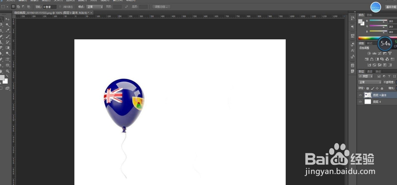Choose Intersect with selection mode button
Screen dimensions: 397x185
29,7
